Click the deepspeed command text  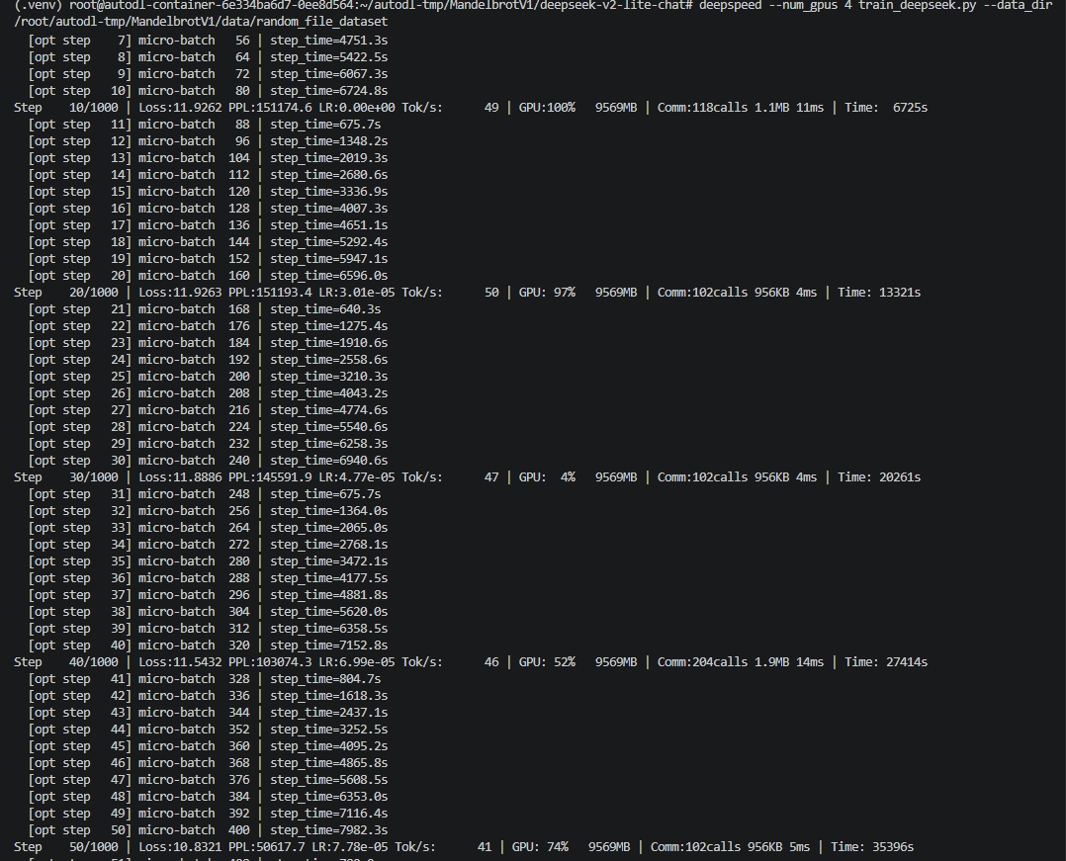[730, 5]
